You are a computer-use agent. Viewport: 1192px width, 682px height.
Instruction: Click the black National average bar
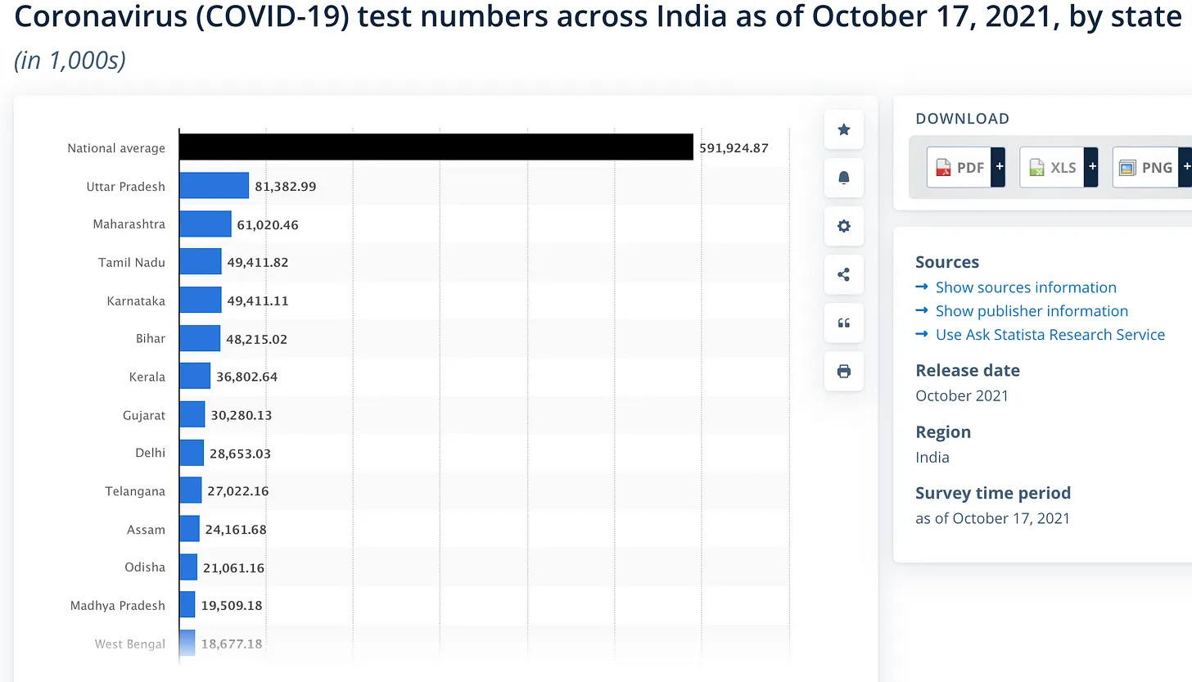click(436, 147)
